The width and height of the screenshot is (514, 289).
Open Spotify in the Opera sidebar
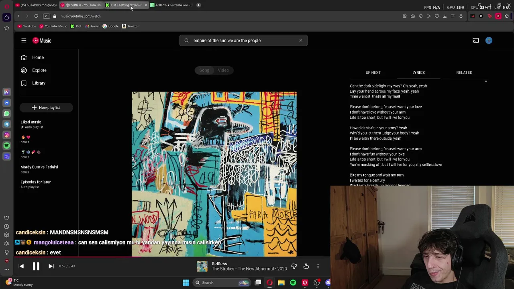point(6,146)
